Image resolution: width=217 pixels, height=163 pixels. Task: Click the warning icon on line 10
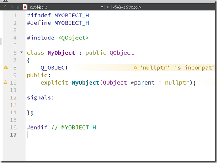click(x=6, y=82)
